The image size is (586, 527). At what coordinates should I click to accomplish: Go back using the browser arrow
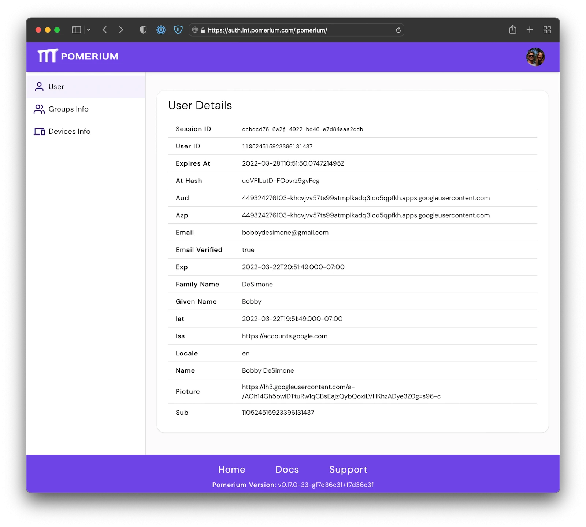coord(105,30)
